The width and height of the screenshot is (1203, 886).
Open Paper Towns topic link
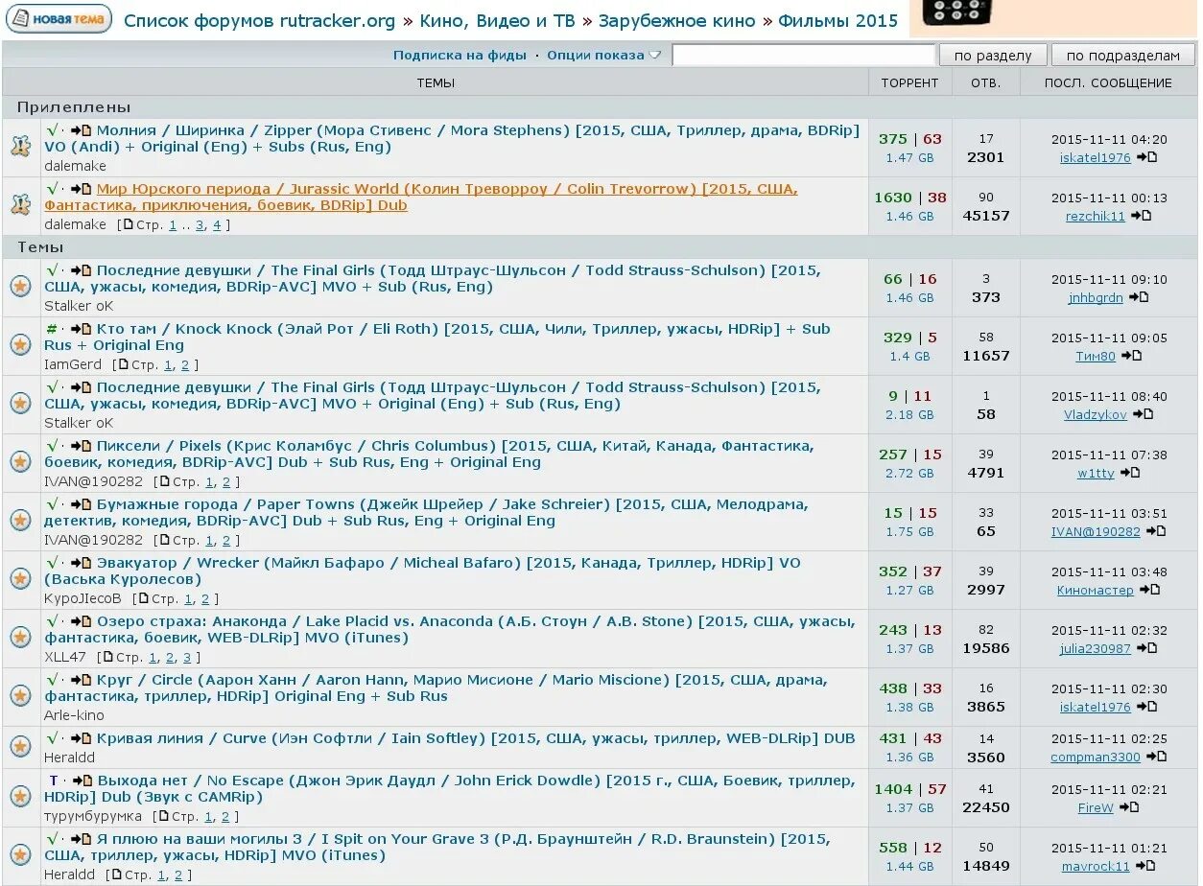click(426, 512)
